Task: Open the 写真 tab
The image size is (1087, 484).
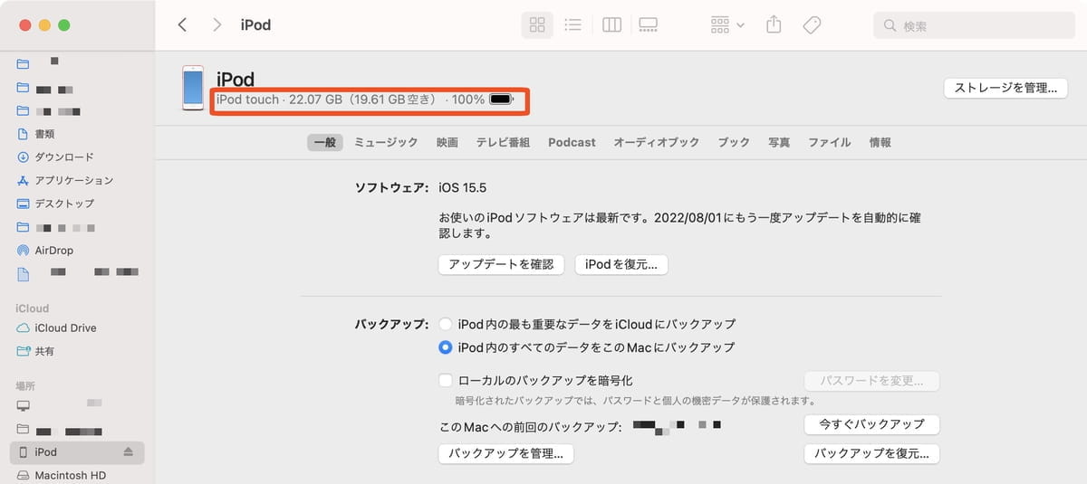Action: click(x=779, y=142)
